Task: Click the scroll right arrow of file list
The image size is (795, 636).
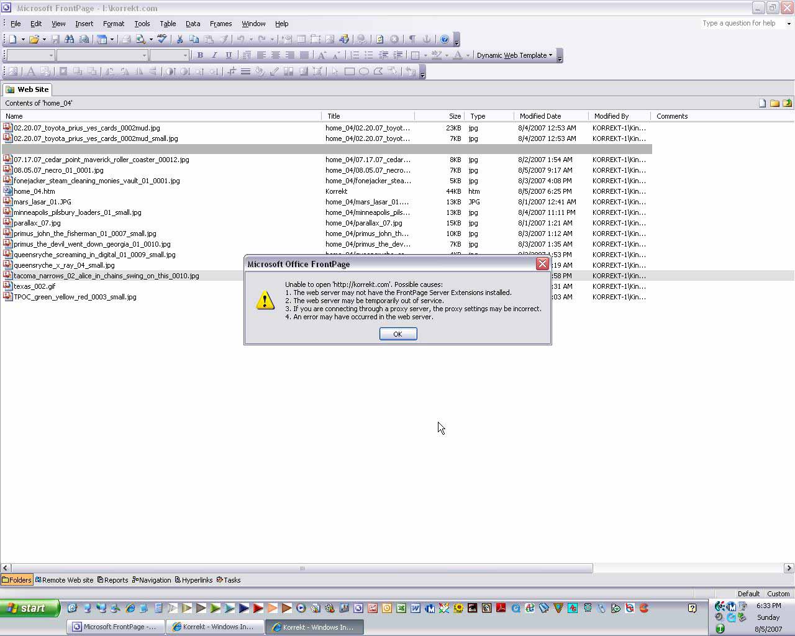Action: [x=789, y=568]
